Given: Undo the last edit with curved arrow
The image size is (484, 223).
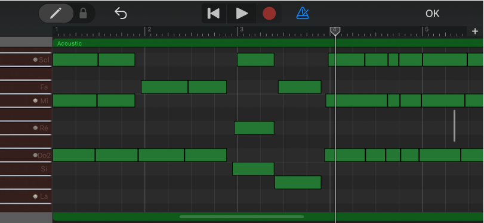Looking at the screenshot, I should pyautogui.click(x=121, y=13).
